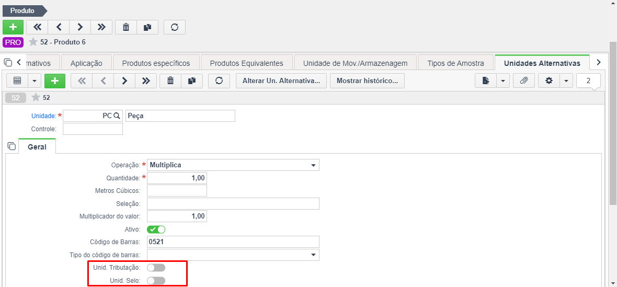Delete product with top trash icon
Image resolution: width=617 pixels, height=287 pixels.
(126, 27)
